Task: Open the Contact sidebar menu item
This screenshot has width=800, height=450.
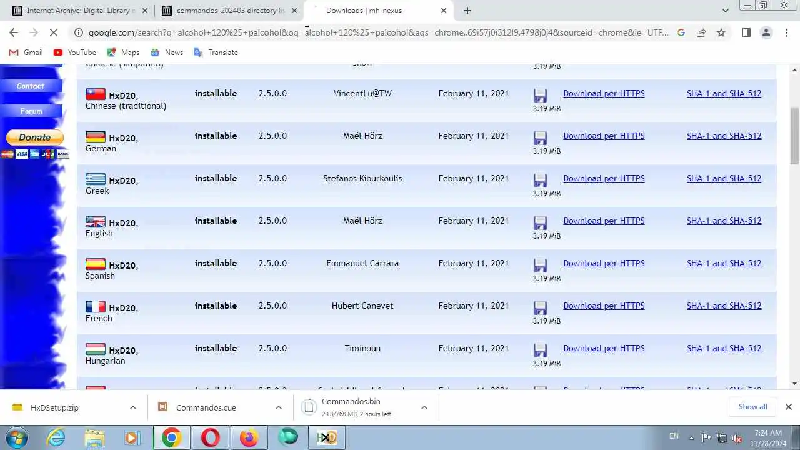Action: (31, 86)
